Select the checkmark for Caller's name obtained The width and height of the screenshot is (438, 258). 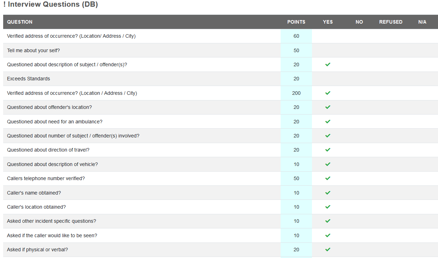pos(328,193)
